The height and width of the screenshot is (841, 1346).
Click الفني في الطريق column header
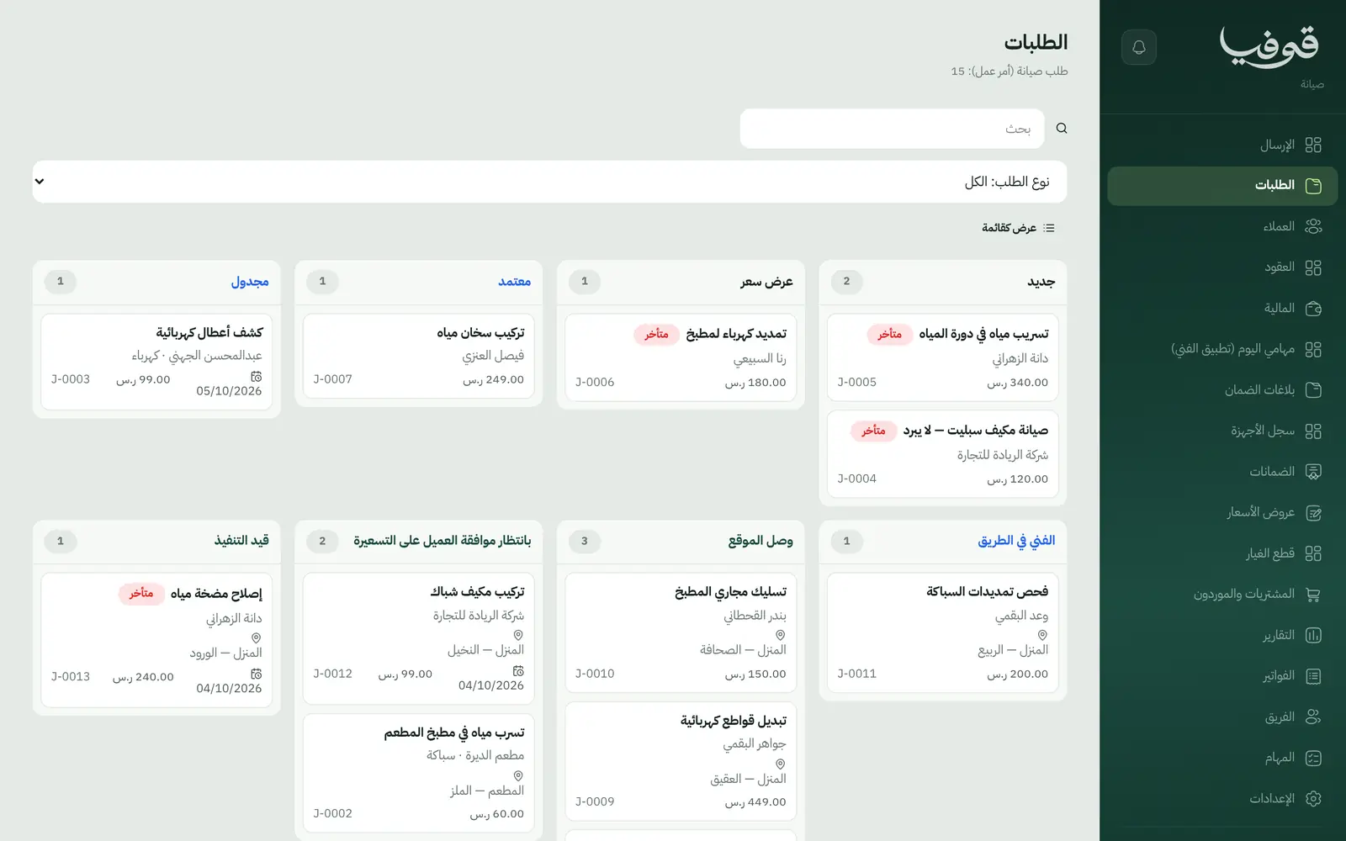(1016, 541)
